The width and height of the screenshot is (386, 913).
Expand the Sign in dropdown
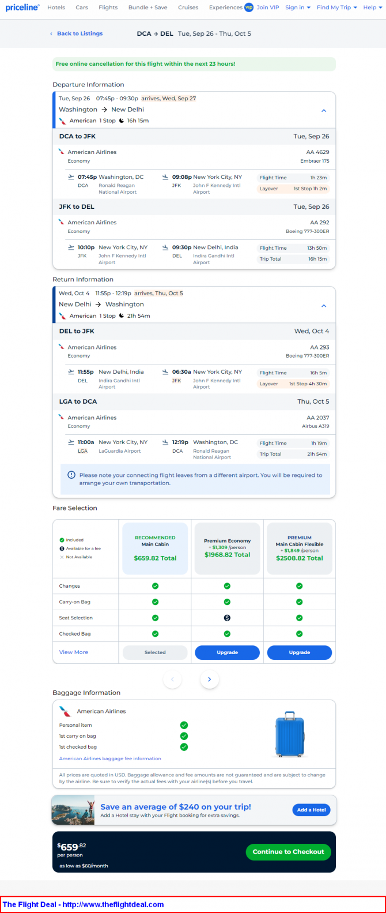tap(298, 7)
